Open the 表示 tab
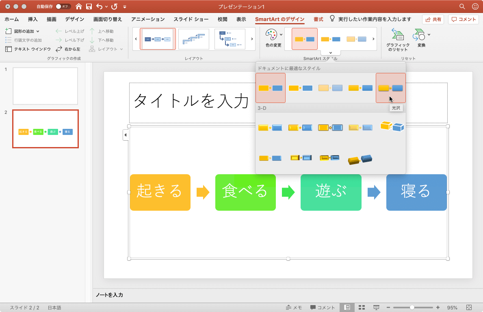This screenshot has height=312, width=483. tap(241, 19)
